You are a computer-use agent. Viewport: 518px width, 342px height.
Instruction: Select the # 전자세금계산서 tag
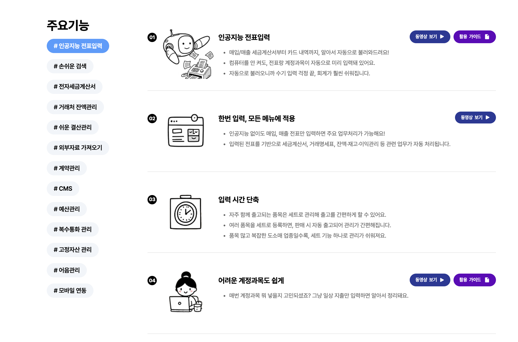[x=75, y=86]
